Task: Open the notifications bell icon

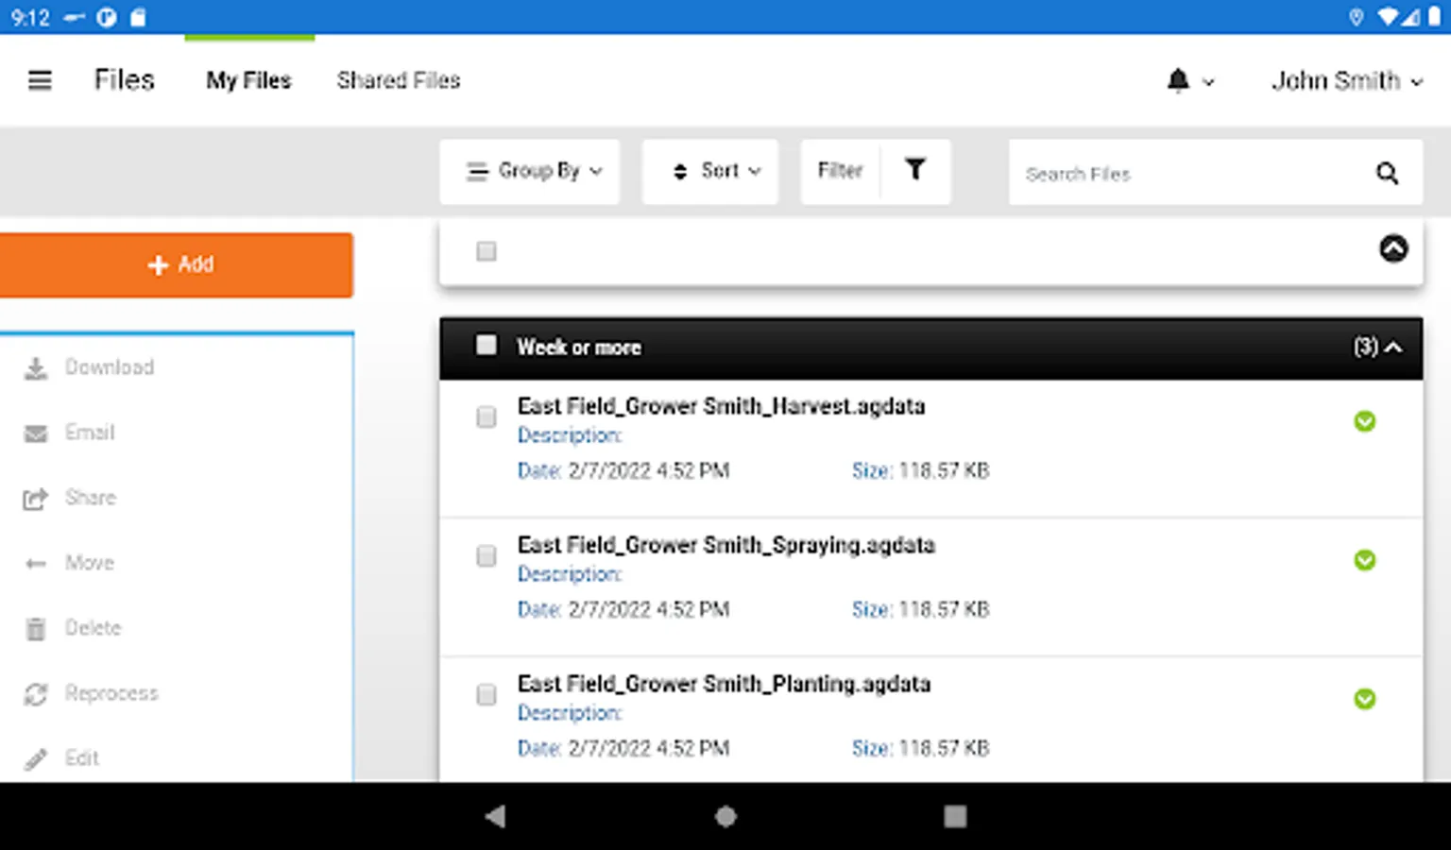Action: point(1178,80)
